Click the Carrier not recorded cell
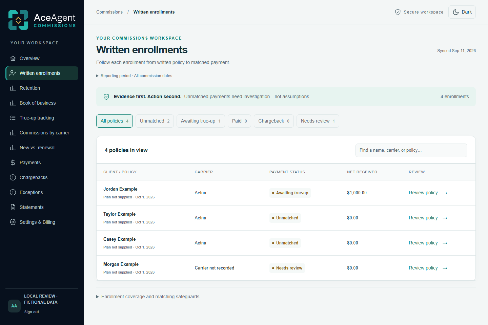This screenshot has width=488, height=325. [x=215, y=268]
